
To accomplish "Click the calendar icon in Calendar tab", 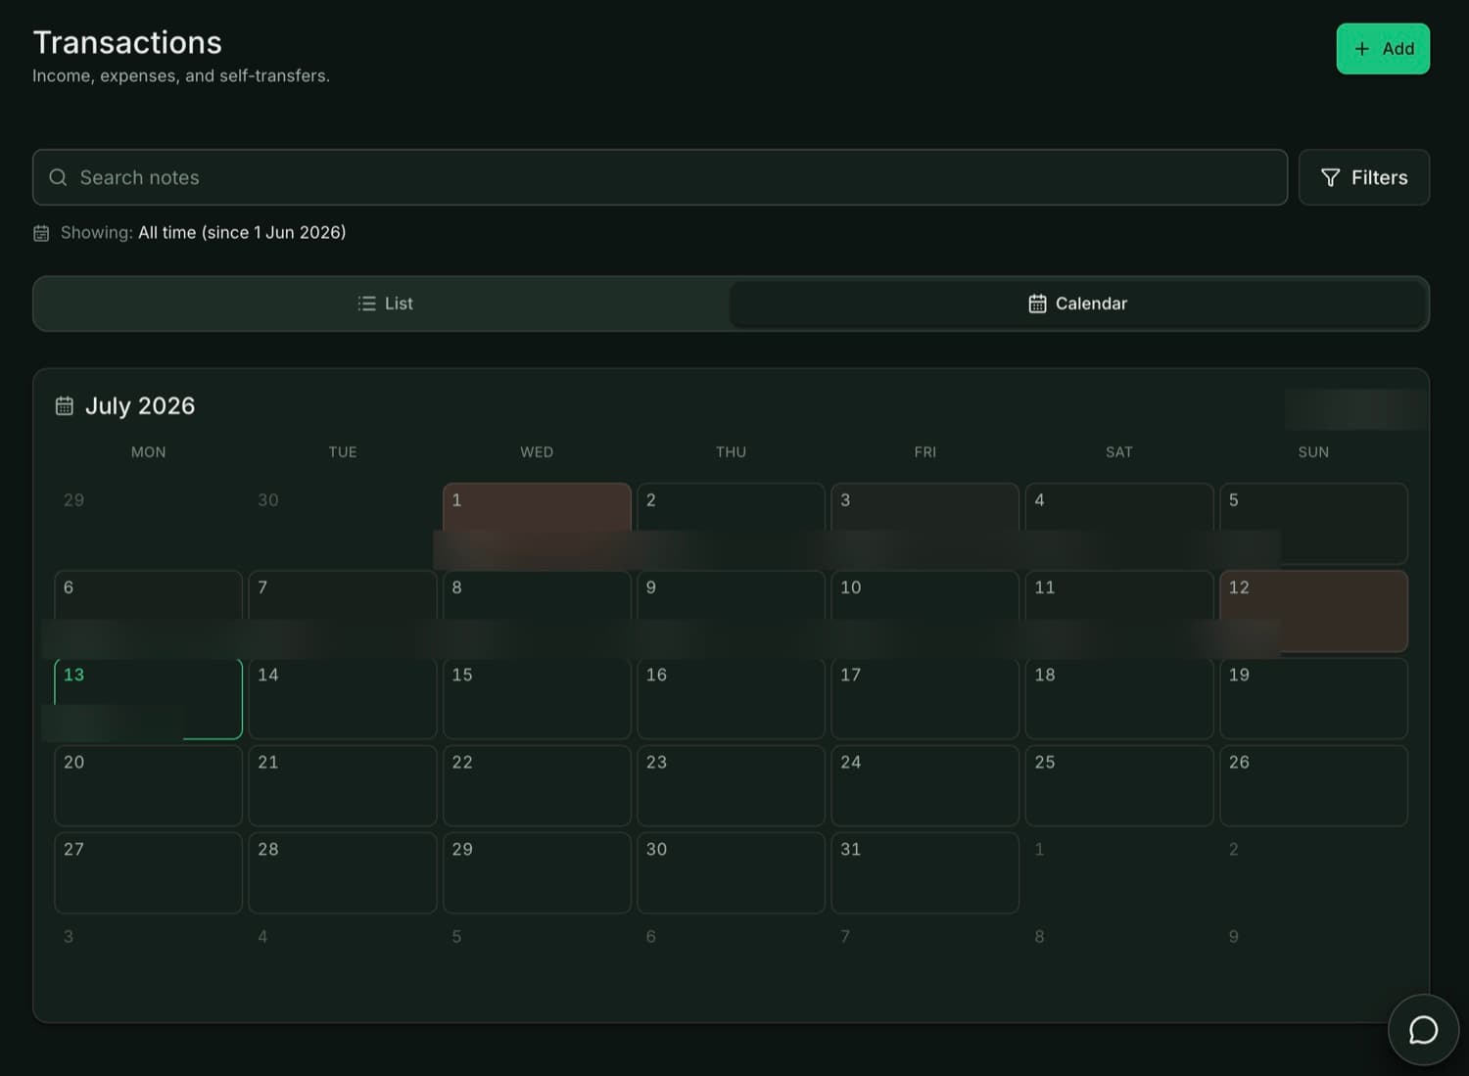I will pos(1037,304).
